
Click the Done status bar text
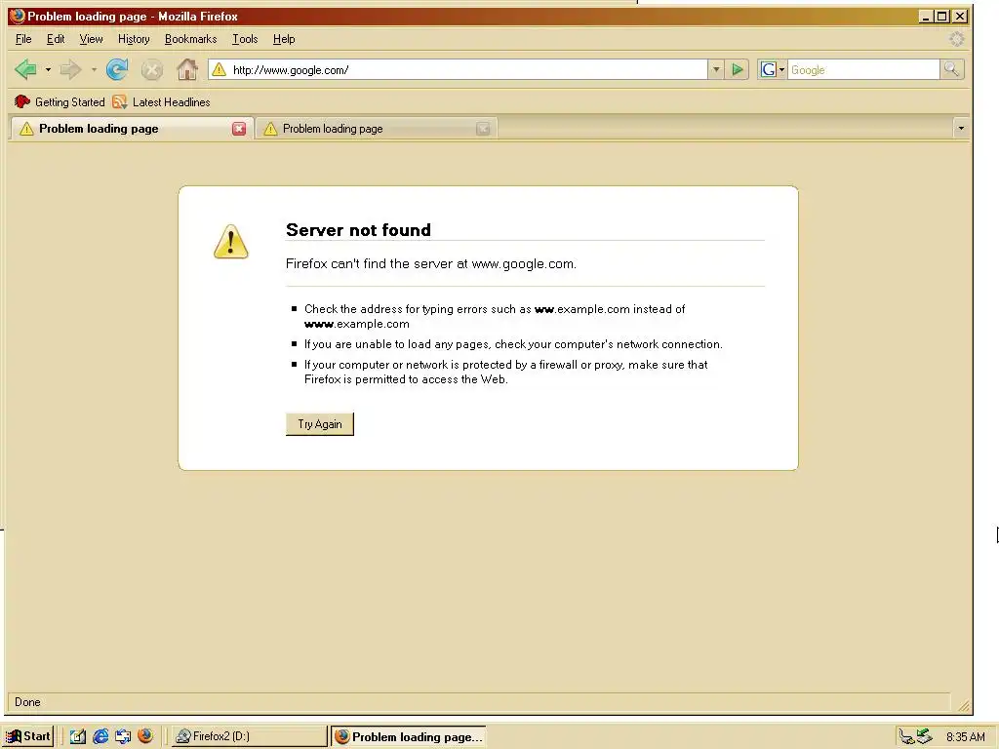(x=27, y=702)
